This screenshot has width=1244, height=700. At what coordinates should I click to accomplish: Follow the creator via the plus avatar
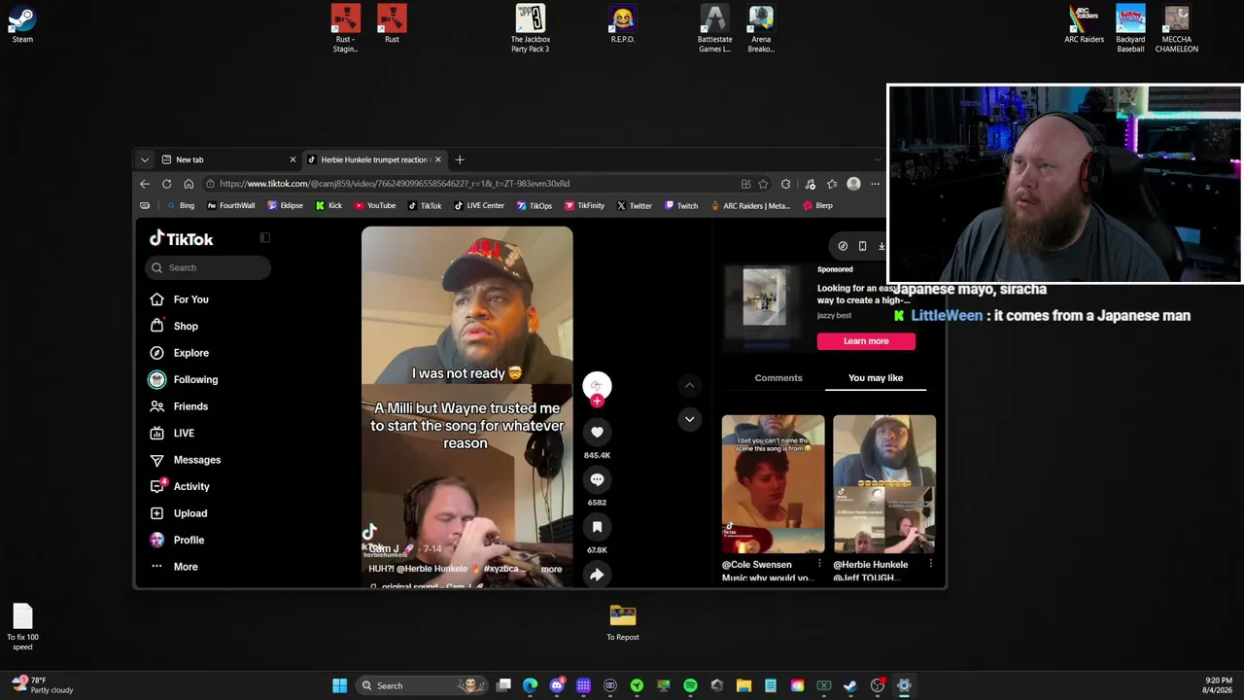point(597,400)
